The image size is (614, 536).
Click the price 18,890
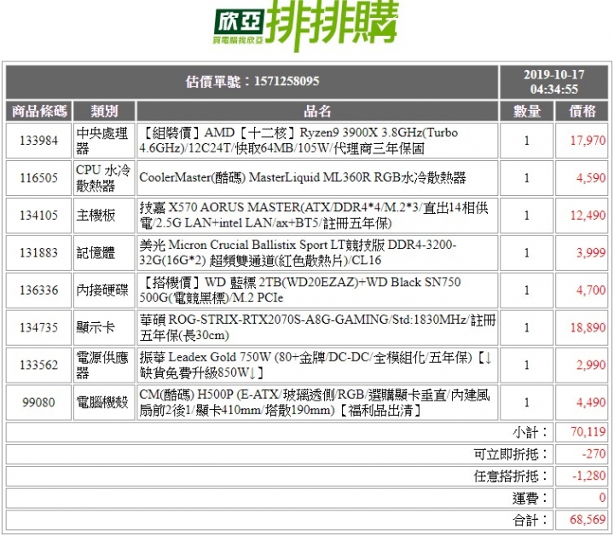(x=588, y=327)
